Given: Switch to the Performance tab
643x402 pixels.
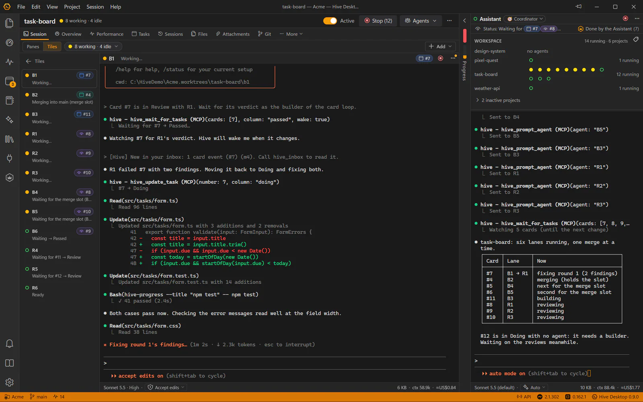Looking at the screenshot, I should [x=106, y=34].
